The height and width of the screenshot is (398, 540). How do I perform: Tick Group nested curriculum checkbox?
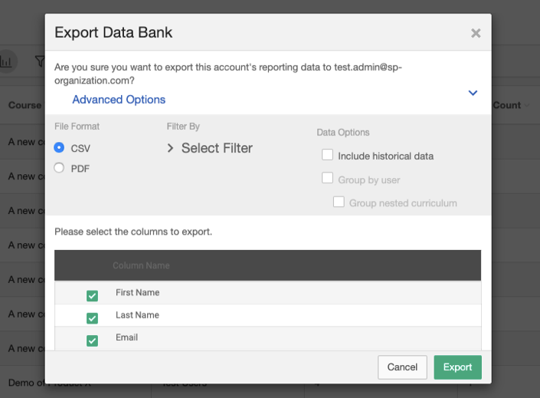pos(339,202)
